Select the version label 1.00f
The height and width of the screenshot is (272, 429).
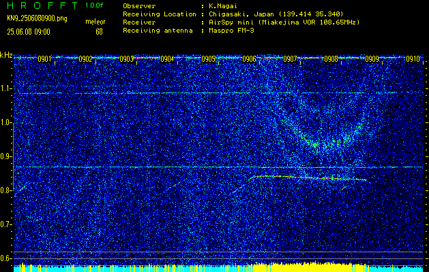(94, 5)
